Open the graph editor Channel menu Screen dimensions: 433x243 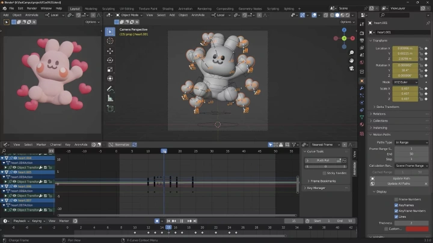coord(55,145)
